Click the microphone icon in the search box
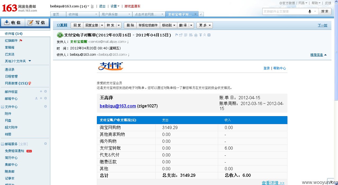Viewport: 338px width, 185px height. coord(310,11)
